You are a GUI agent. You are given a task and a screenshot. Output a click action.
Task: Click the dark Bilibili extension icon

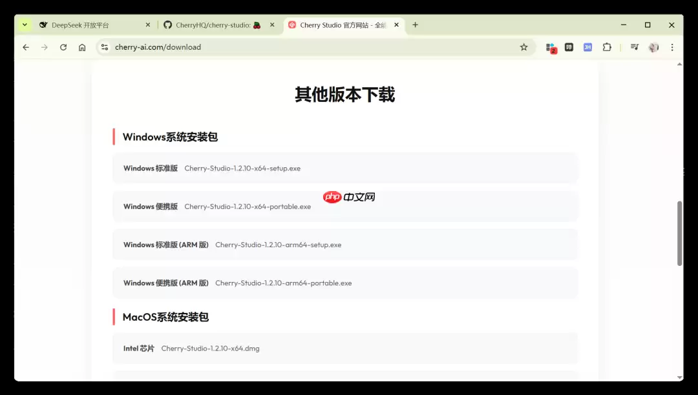pyautogui.click(x=569, y=46)
